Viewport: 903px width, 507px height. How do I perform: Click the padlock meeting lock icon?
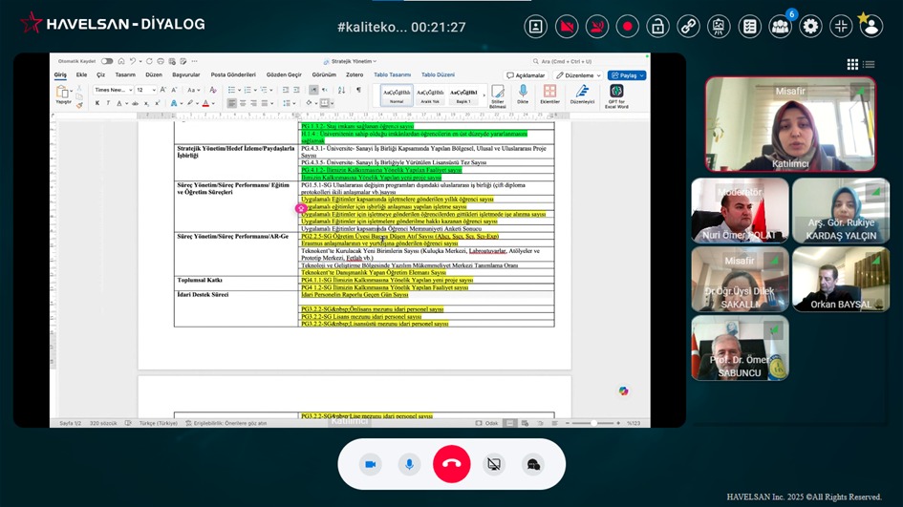pyautogui.click(x=657, y=27)
